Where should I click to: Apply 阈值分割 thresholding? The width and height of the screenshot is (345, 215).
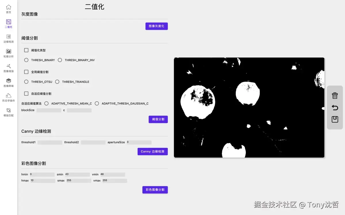(x=158, y=119)
